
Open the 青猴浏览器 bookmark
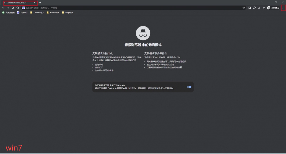pyautogui.click(x=8, y=13)
